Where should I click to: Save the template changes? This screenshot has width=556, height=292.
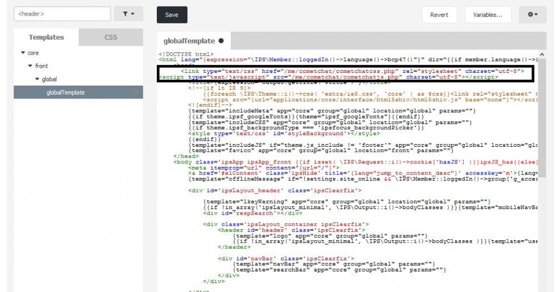pos(172,15)
